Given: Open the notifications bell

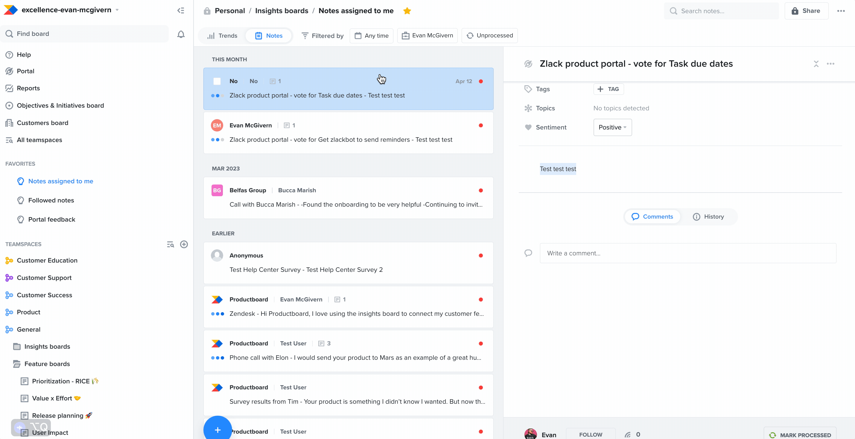Looking at the screenshot, I should coord(181,34).
